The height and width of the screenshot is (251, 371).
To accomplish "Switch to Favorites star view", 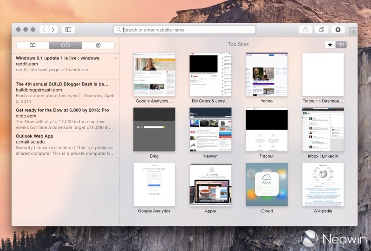I will click(330, 45).
